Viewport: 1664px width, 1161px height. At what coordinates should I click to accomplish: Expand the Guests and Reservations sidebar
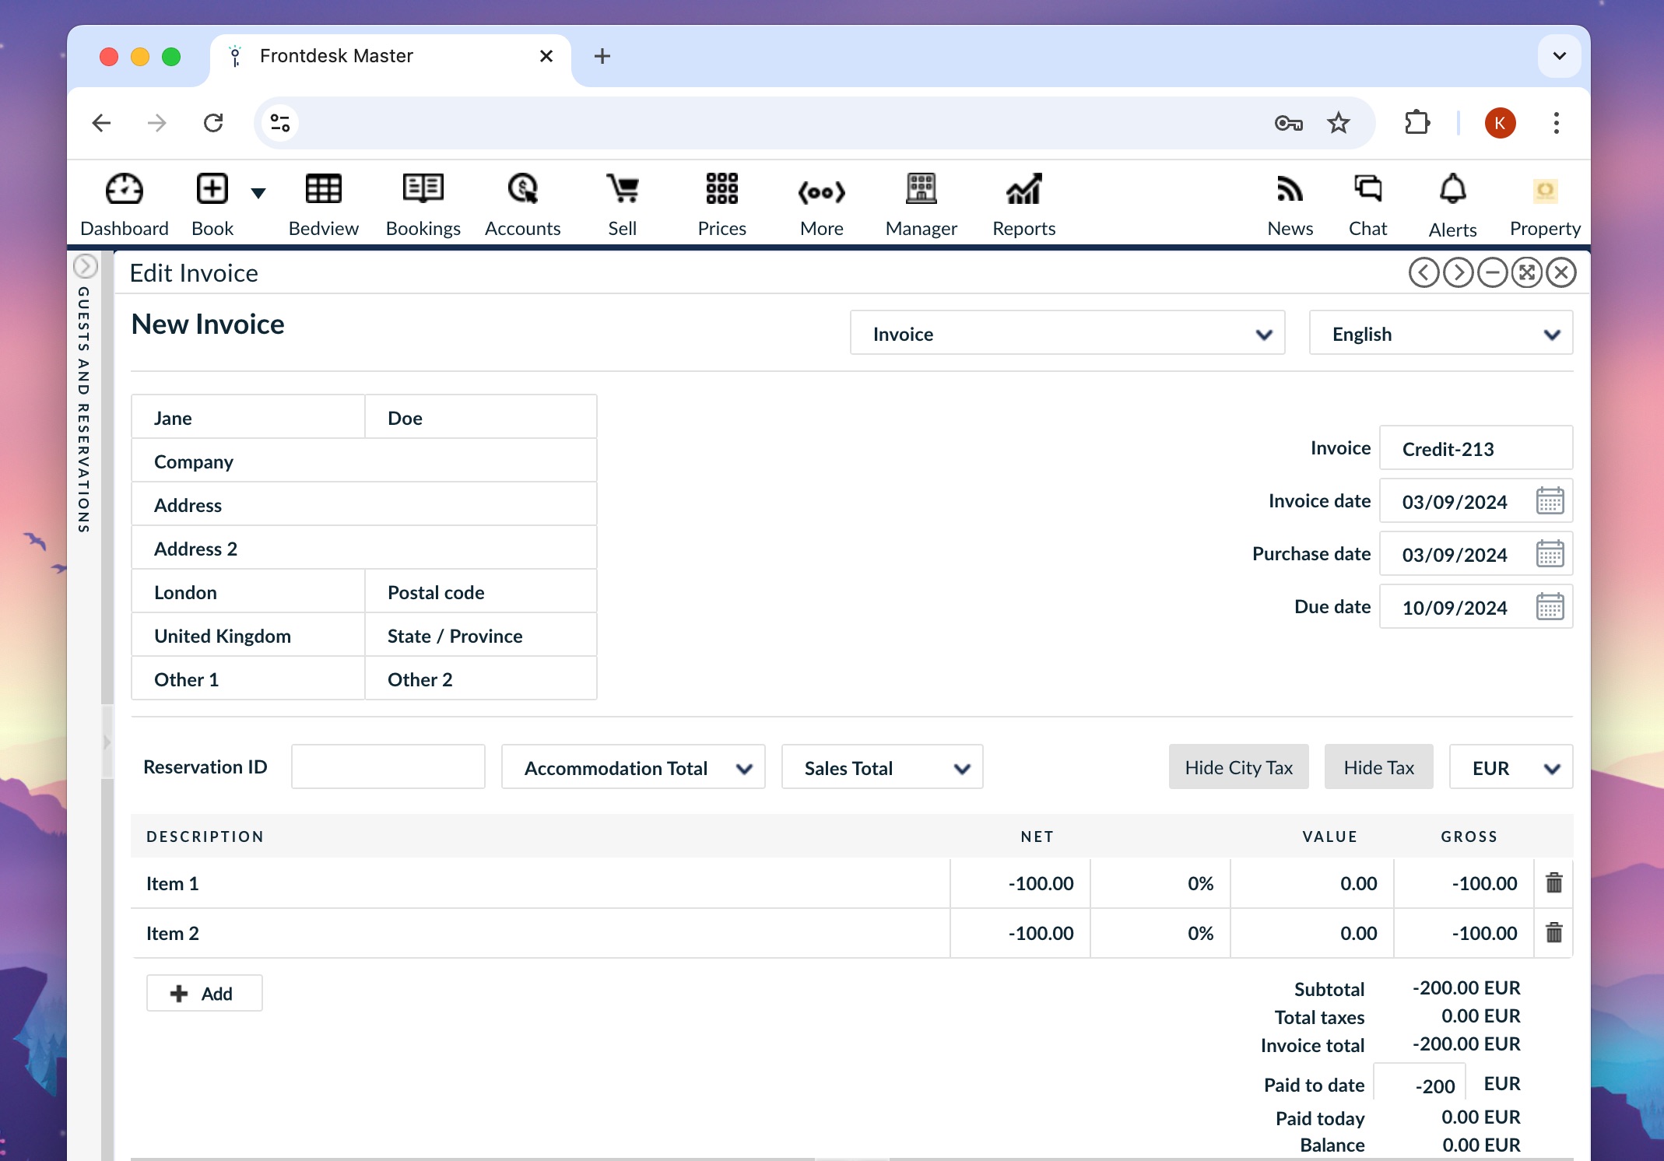pos(85,267)
